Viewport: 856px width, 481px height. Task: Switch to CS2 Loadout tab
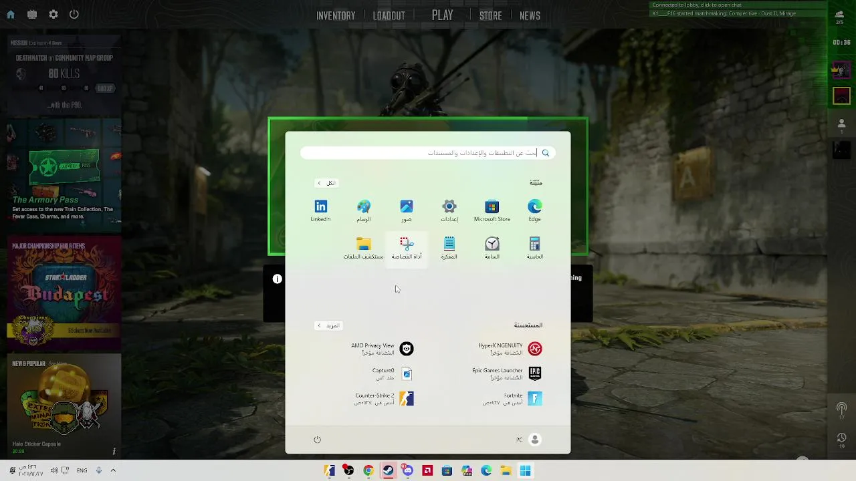point(389,15)
